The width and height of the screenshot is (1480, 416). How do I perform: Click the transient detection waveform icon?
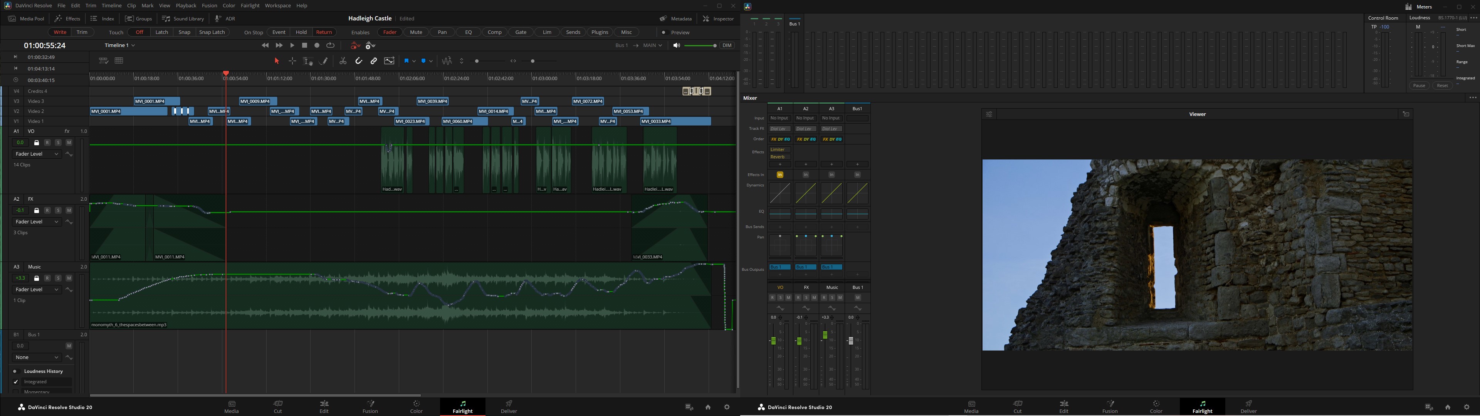[447, 61]
